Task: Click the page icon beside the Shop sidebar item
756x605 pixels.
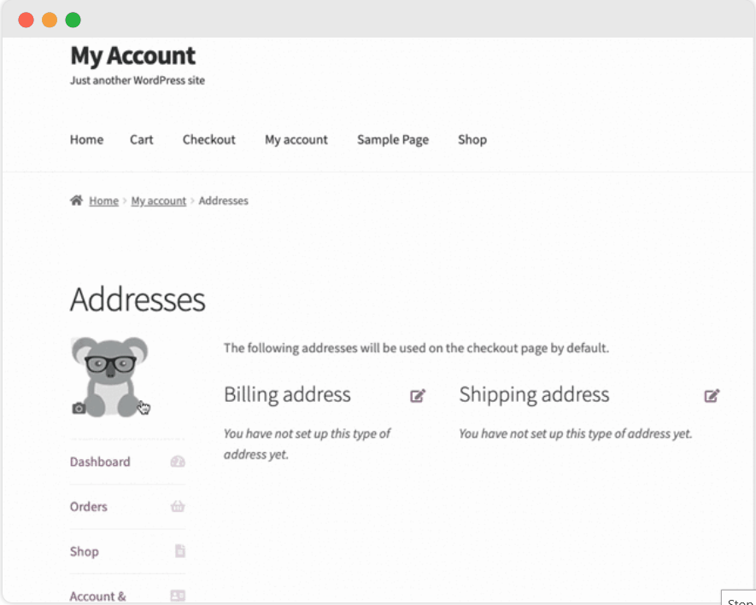Action: (179, 551)
